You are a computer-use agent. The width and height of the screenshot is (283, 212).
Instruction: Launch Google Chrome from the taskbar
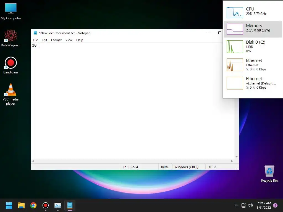[x=33, y=205]
